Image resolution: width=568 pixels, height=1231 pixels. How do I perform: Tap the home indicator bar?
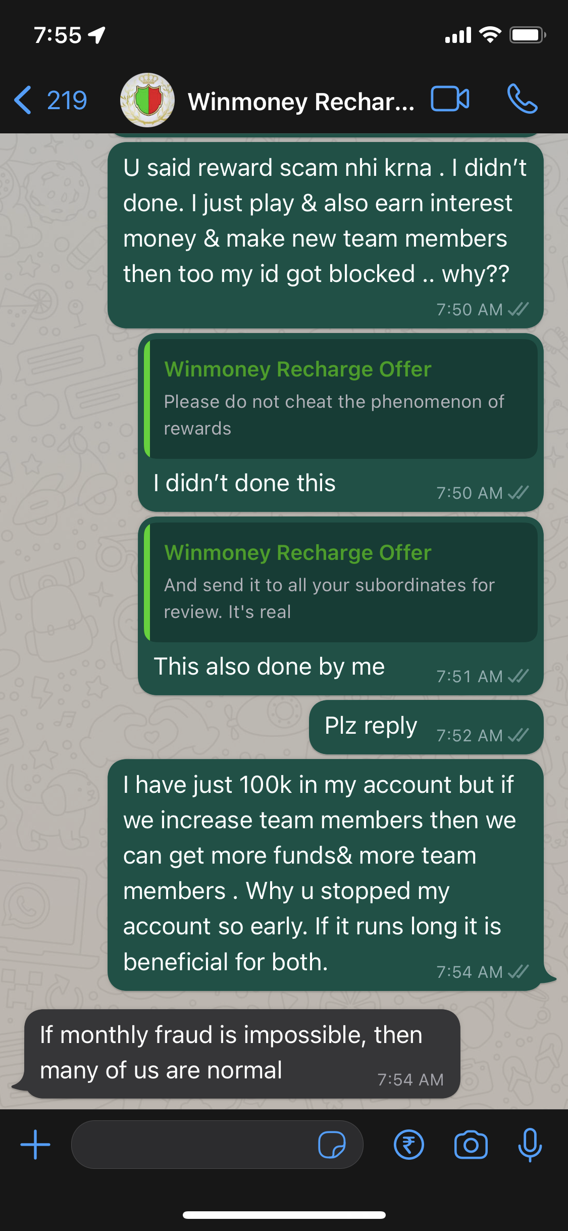(284, 1215)
